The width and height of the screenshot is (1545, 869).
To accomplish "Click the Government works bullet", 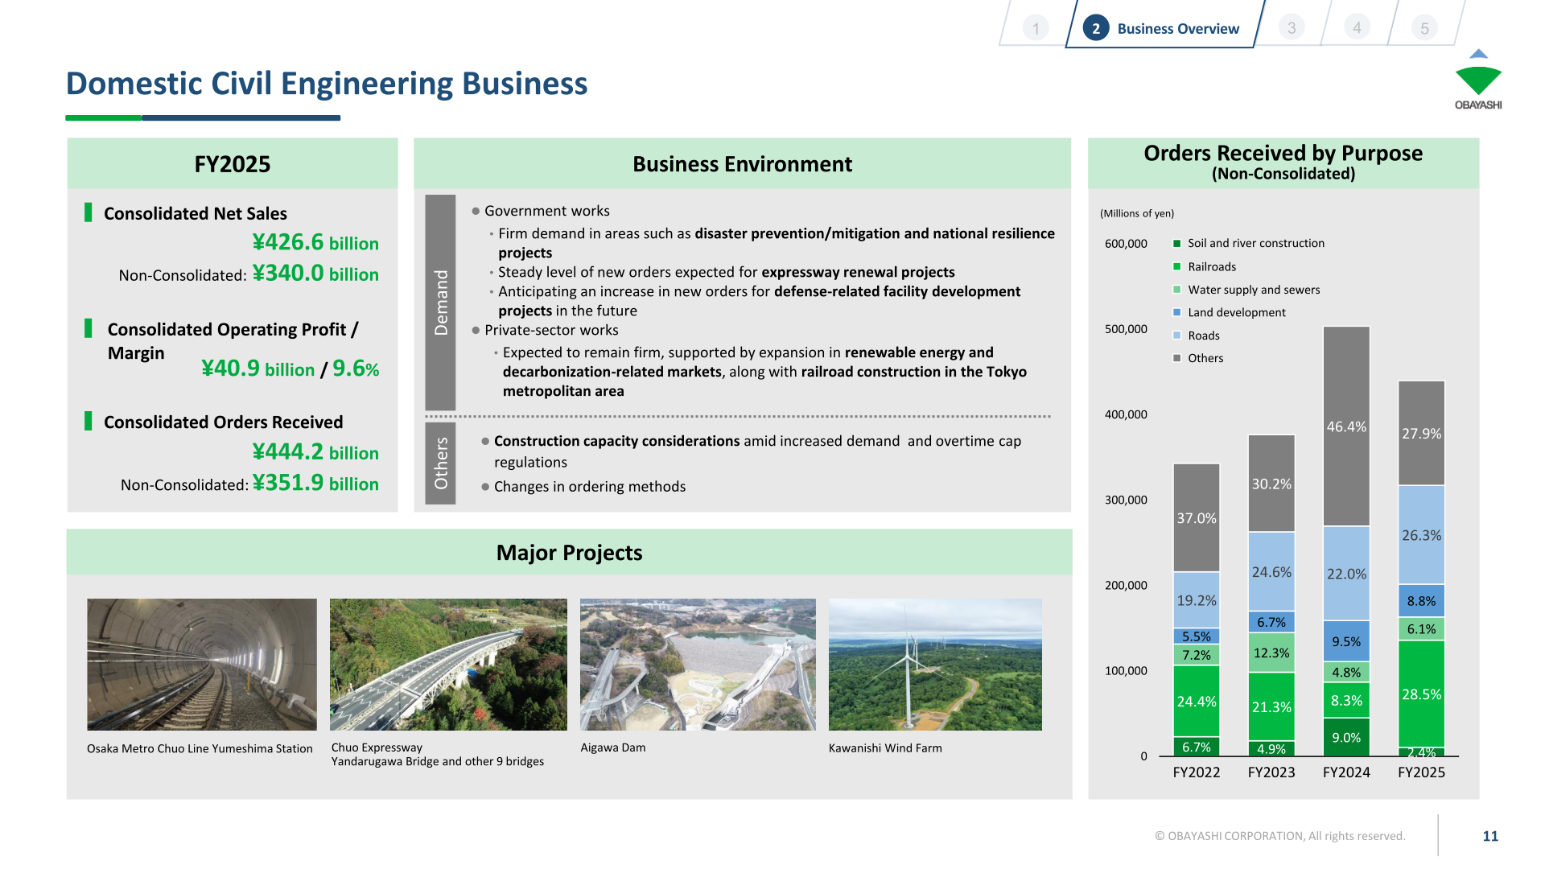I will [541, 211].
